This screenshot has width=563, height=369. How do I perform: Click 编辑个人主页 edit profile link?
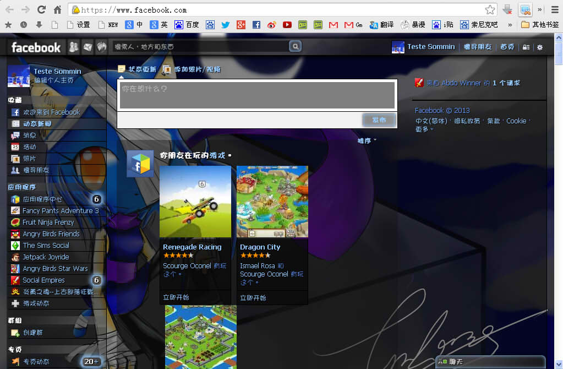pos(54,80)
